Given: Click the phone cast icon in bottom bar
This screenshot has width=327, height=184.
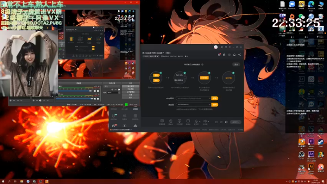Looking at the screenshot, I should tap(179, 121).
